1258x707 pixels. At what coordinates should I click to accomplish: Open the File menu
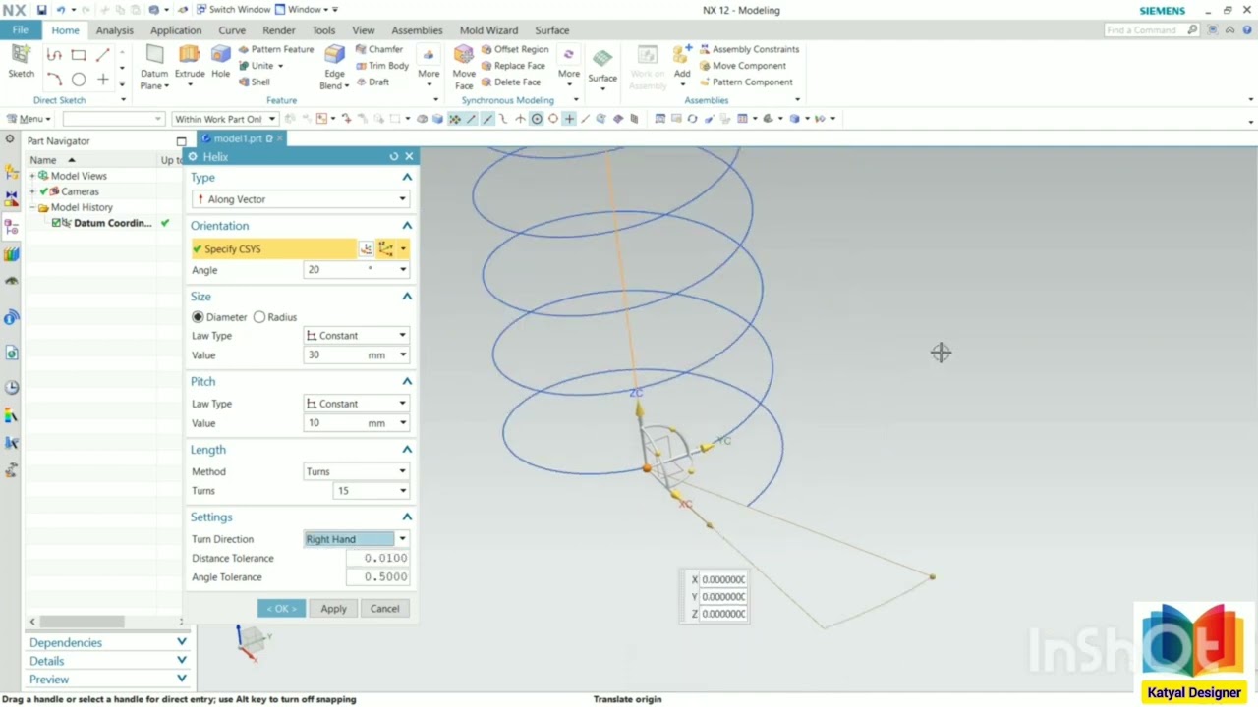(x=20, y=30)
